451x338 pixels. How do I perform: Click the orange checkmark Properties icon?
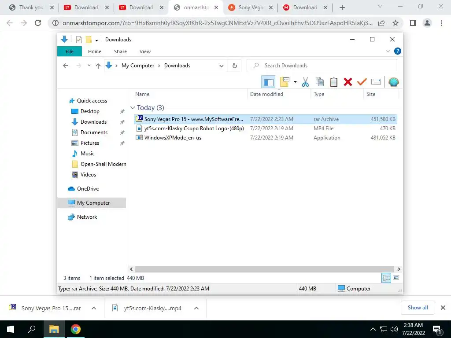point(362,82)
